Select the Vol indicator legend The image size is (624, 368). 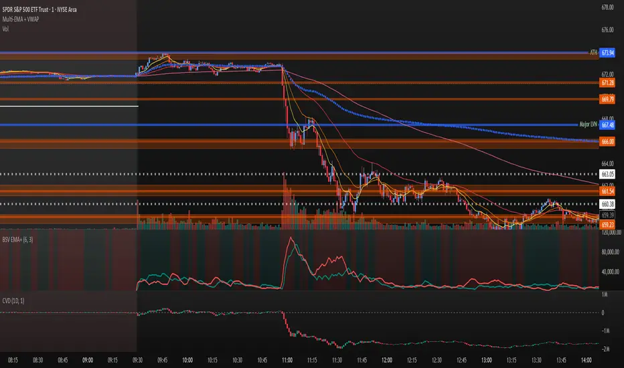click(x=5, y=29)
